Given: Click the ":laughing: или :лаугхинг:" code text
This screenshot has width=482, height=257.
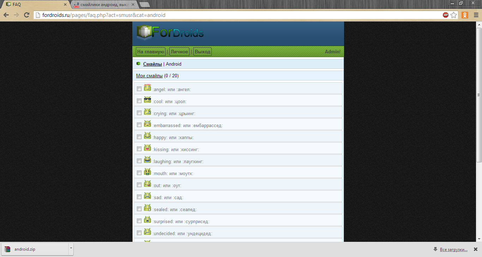Looking at the screenshot, I should [x=178, y=162].
